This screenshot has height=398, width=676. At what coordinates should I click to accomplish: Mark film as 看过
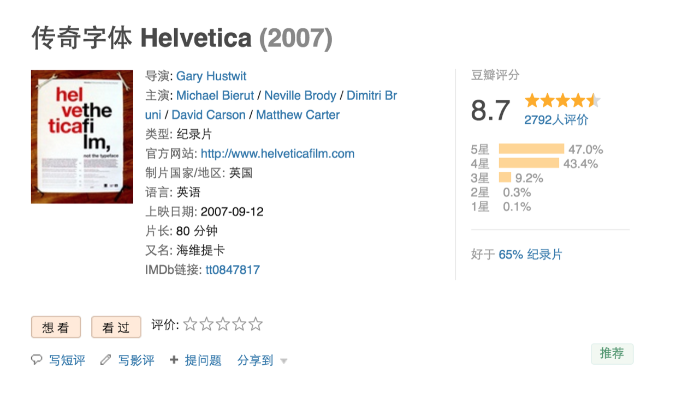[x=116, y=327]
